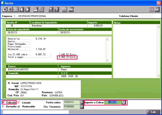This screenshot has height=115, width=162.
Task: Click the Empresa name DESPACHO PROFESIONAL
Action: click(32, 16)
